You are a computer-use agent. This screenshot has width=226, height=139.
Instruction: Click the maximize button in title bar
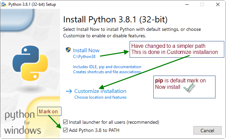(202, 4)
